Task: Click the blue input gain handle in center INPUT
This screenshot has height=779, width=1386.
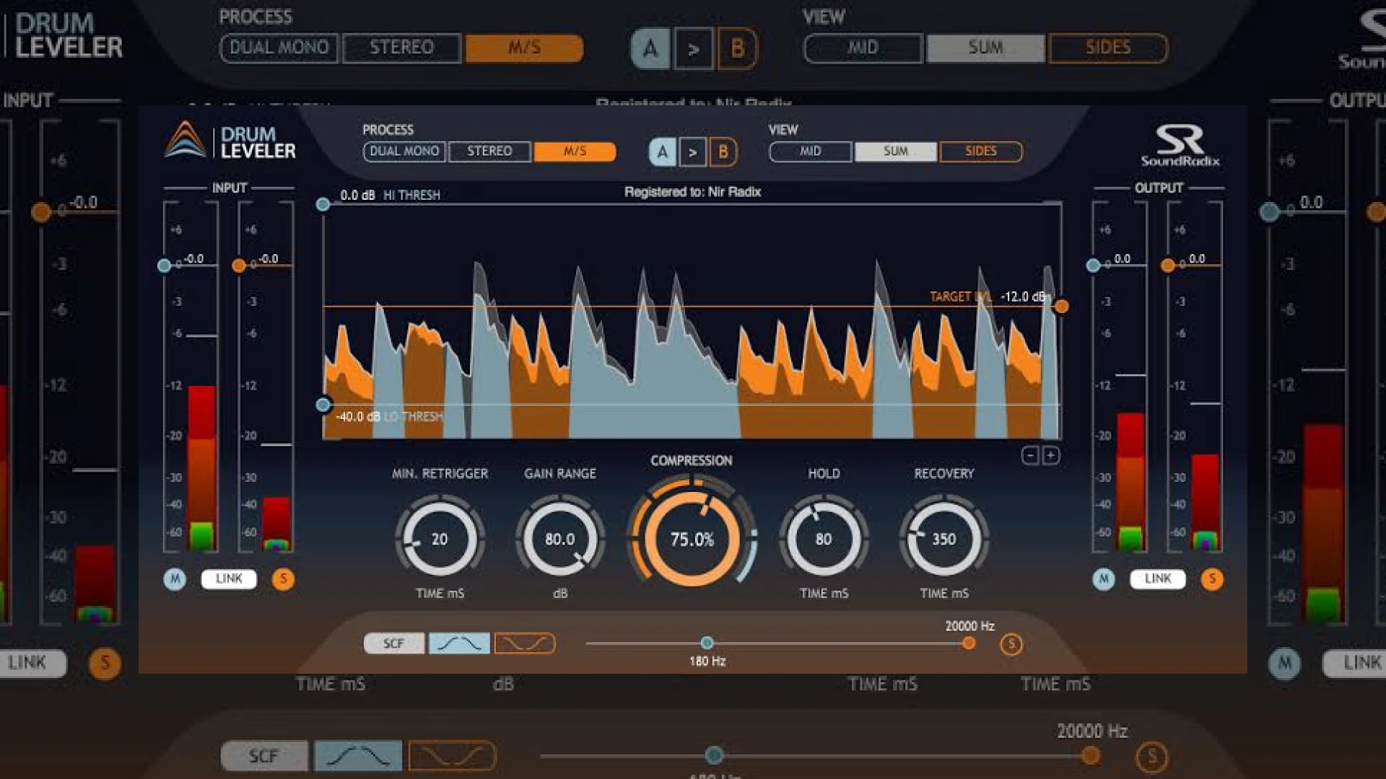Action: 164,265
